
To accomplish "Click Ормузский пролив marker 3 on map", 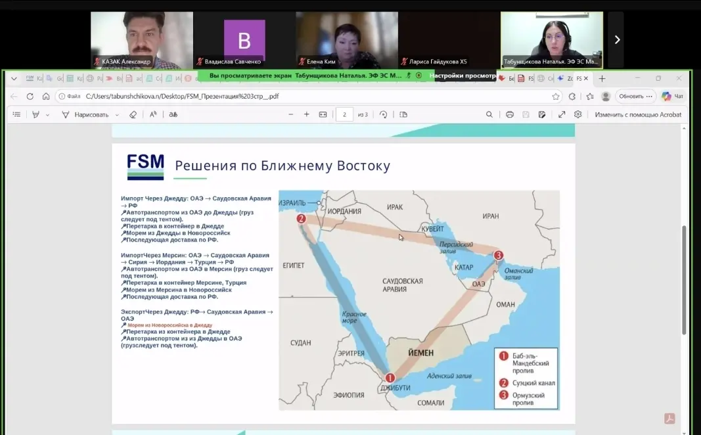I will coord(498,255).
